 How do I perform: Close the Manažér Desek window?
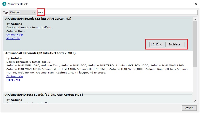[x=196, y=4]
